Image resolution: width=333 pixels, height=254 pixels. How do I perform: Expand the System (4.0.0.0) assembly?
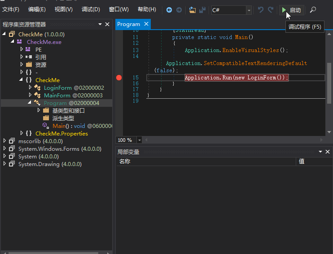click(4, 156)
